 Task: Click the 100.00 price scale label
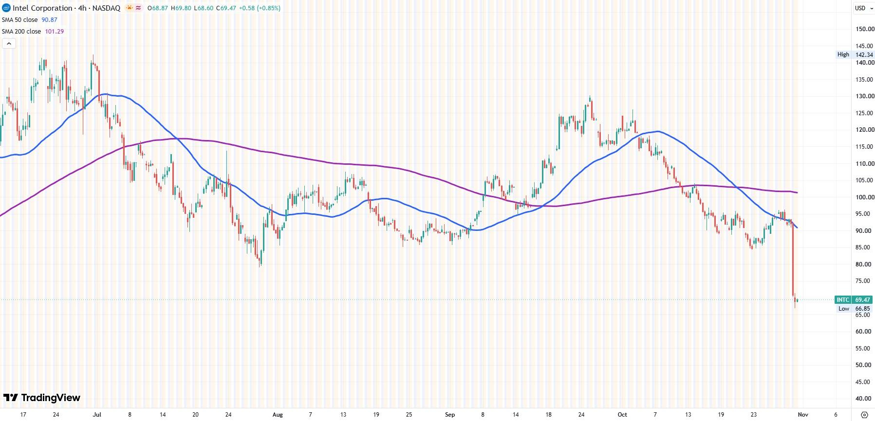tap(865, 197)
